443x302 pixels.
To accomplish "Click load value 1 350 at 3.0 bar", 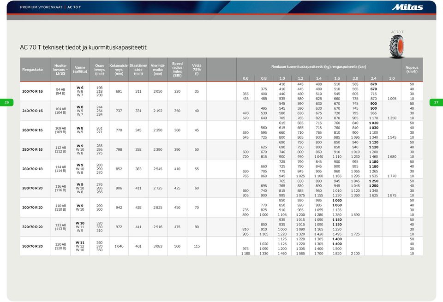I will click(x=392, y=118).
